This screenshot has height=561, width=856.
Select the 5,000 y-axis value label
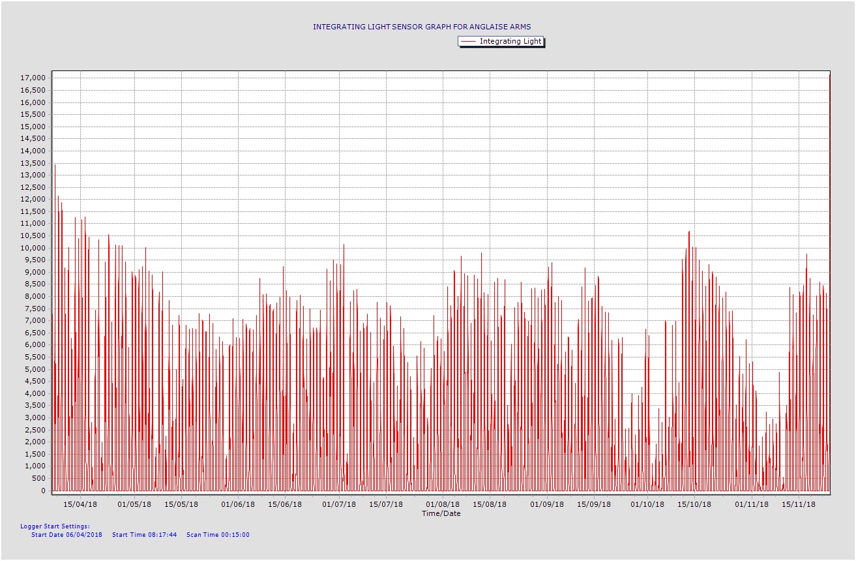[35, 369]
